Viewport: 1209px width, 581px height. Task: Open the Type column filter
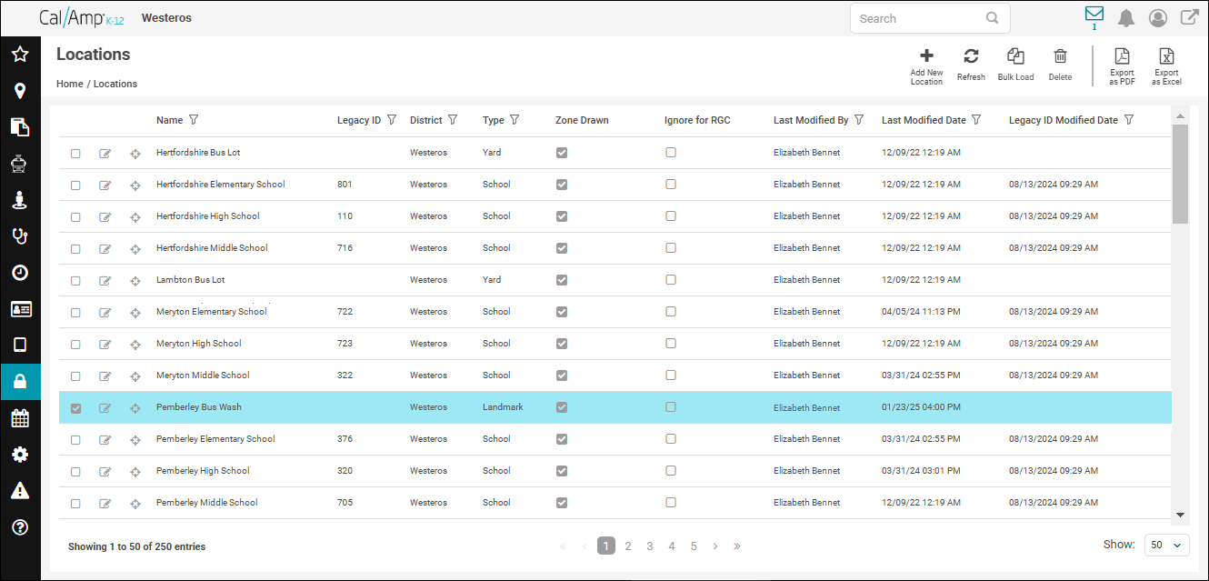[x=515, y=120]
